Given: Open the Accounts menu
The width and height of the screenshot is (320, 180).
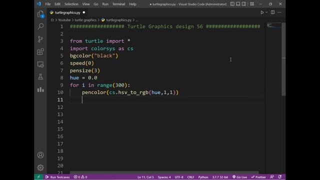Looking at the screenshot, I should 40,155.
